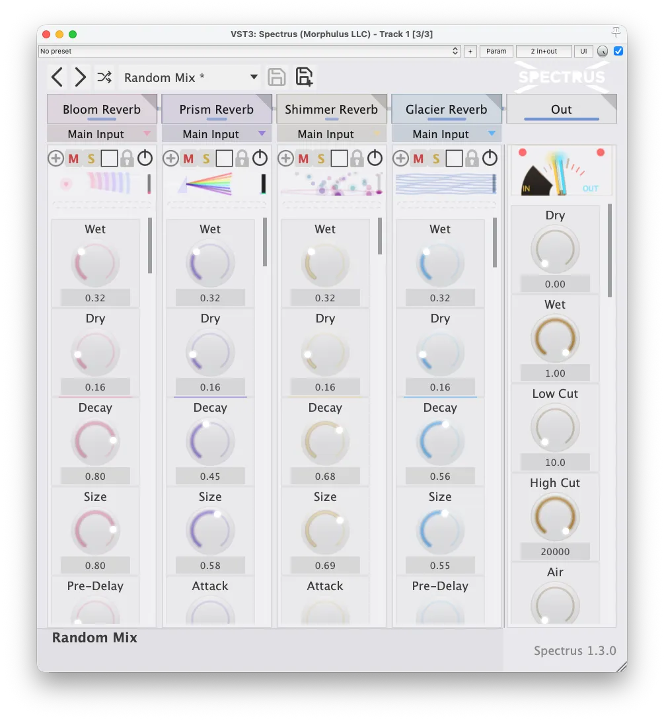This screenshot has height=721, width=664.
Task: Open Shimmer Reverb Main Input dropdown
Action: tap(332, 133)
